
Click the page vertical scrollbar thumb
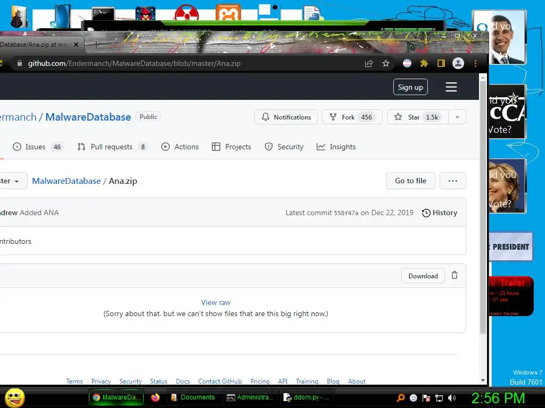[x=483, y=208]
